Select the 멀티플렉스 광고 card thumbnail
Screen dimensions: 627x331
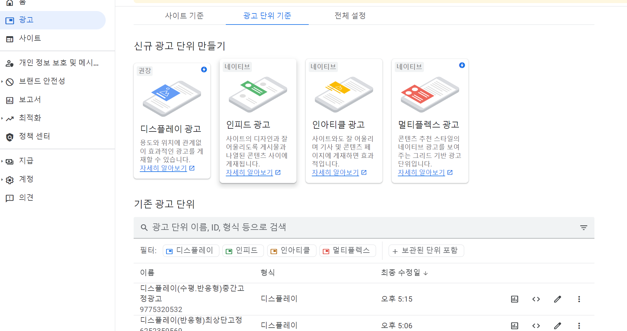click(x=430, y=94)
